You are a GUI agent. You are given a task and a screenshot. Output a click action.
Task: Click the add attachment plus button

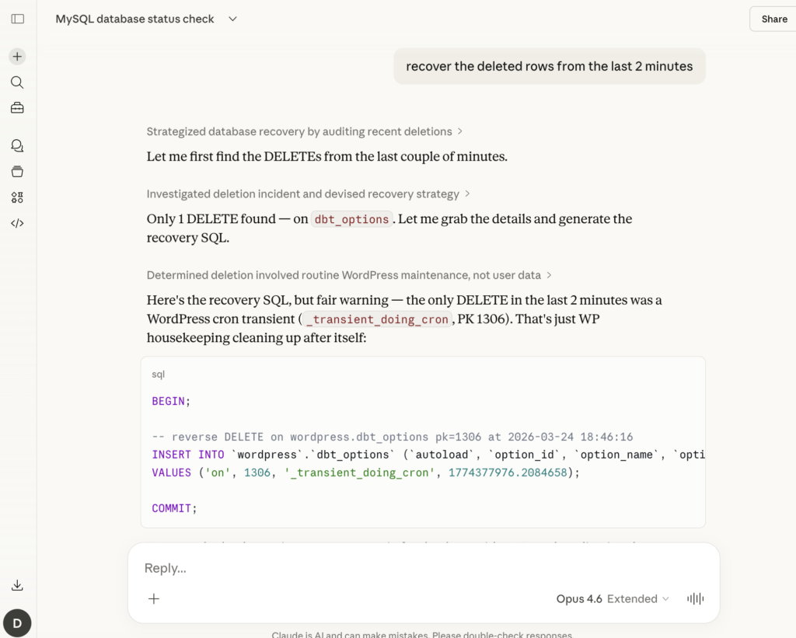pyautogui.click(x=154, y=598)
